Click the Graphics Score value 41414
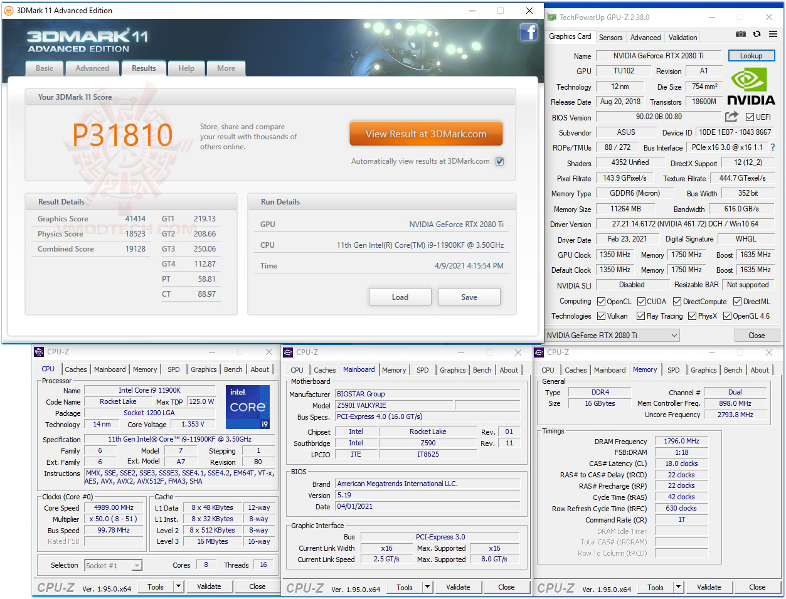786x599 pixels. coord(135,219)
